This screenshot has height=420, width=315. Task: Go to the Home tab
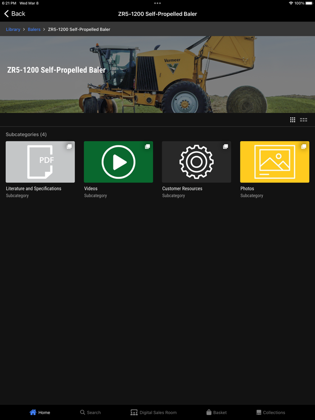[x=40, y=412]
